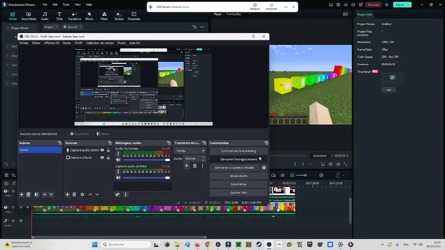Increase Durée value with up arrow
Screen dimensions: 445x250
pos(203,157)
